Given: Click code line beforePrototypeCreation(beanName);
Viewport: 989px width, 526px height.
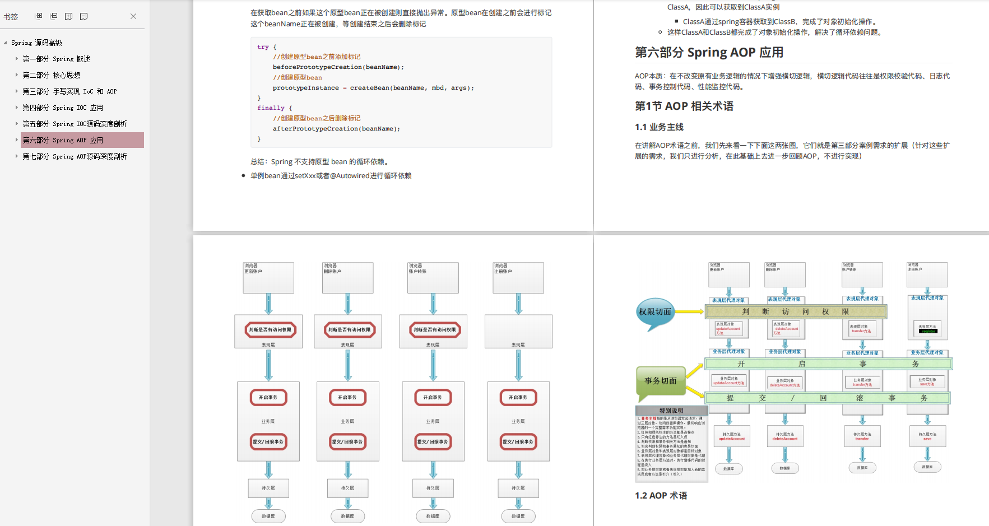Looking at the screenshot, I should click(338, 67).
